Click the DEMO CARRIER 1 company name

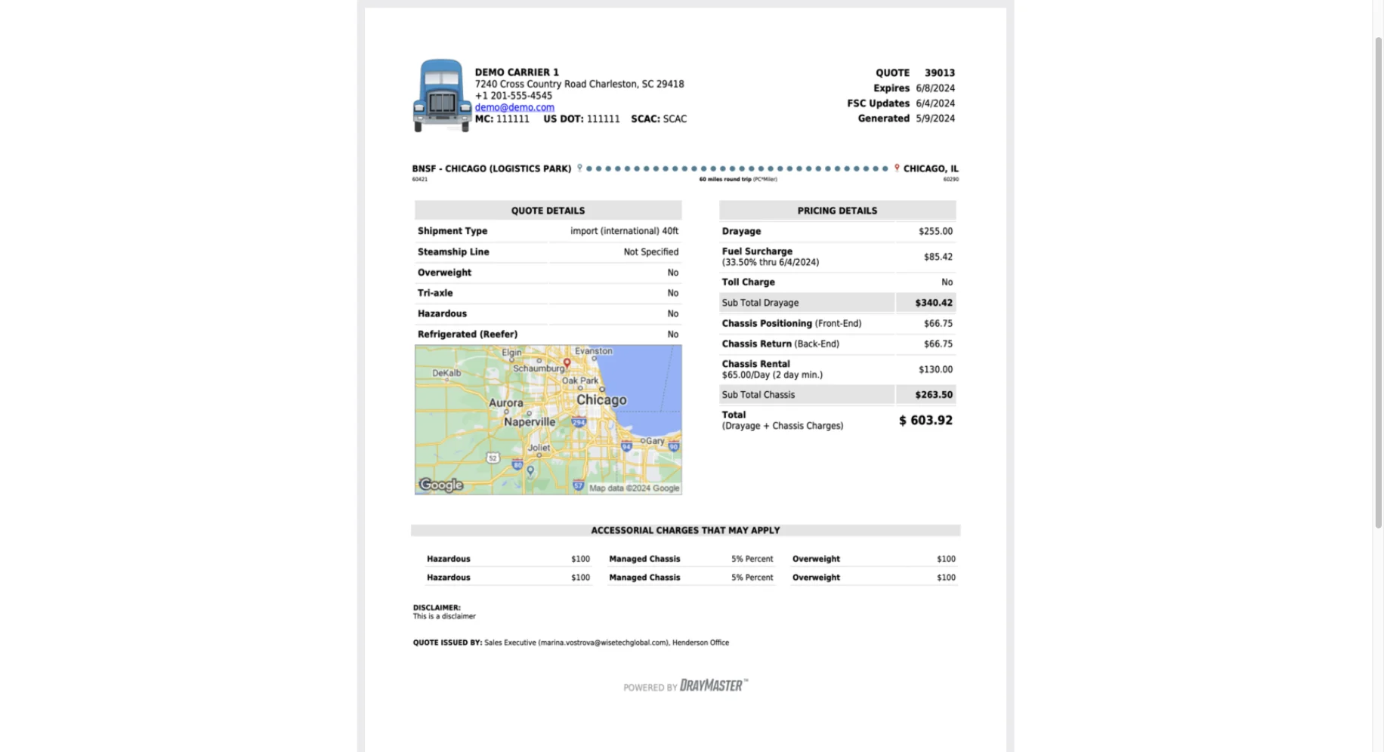point(517,72)
